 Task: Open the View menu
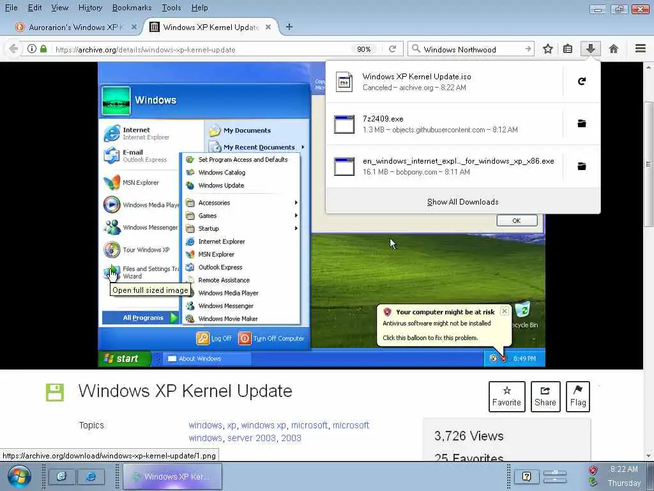pyautogui.click(x=59, y=8)
